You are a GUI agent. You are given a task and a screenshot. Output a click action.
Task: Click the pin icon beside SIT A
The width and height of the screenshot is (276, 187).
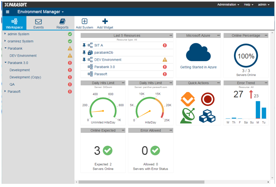(84, 45)
